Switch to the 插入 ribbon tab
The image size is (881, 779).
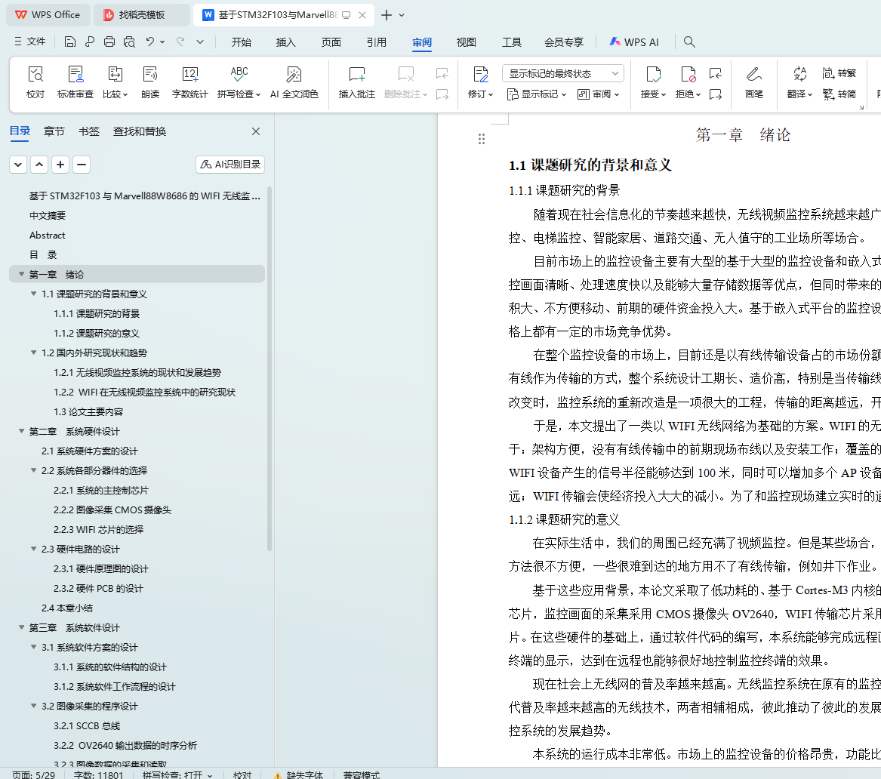pyautogui.click(x=286, y=42)
